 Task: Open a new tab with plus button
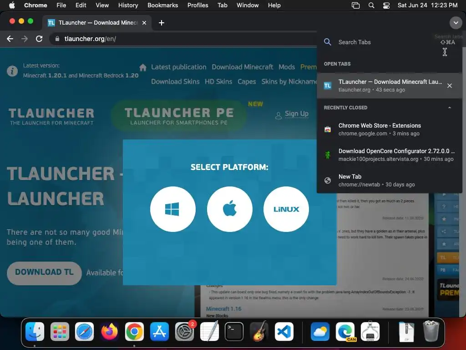point(162,23)
